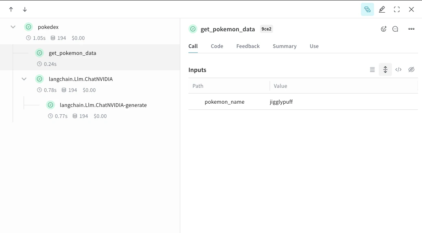Image resolution: width=422 pixels, height=233 pixels.
Task: Toggle expand-all rows in Inputs
Action: click(x=385, y=70)
